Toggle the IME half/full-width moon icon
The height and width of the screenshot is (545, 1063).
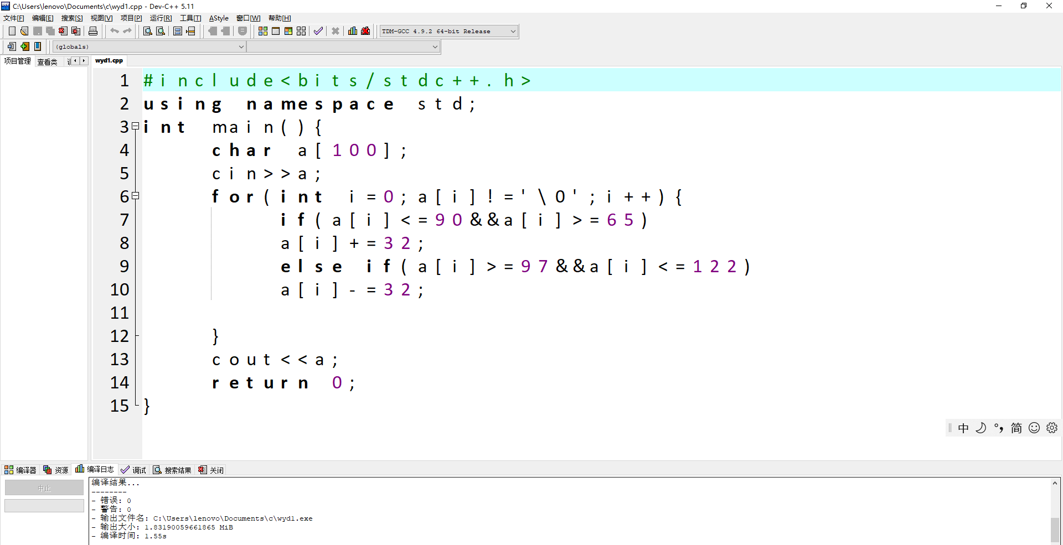pyautogui.click(x=981, y=428)
